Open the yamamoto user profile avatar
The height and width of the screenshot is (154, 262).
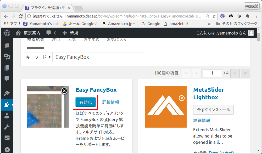(x=251, y=33)
